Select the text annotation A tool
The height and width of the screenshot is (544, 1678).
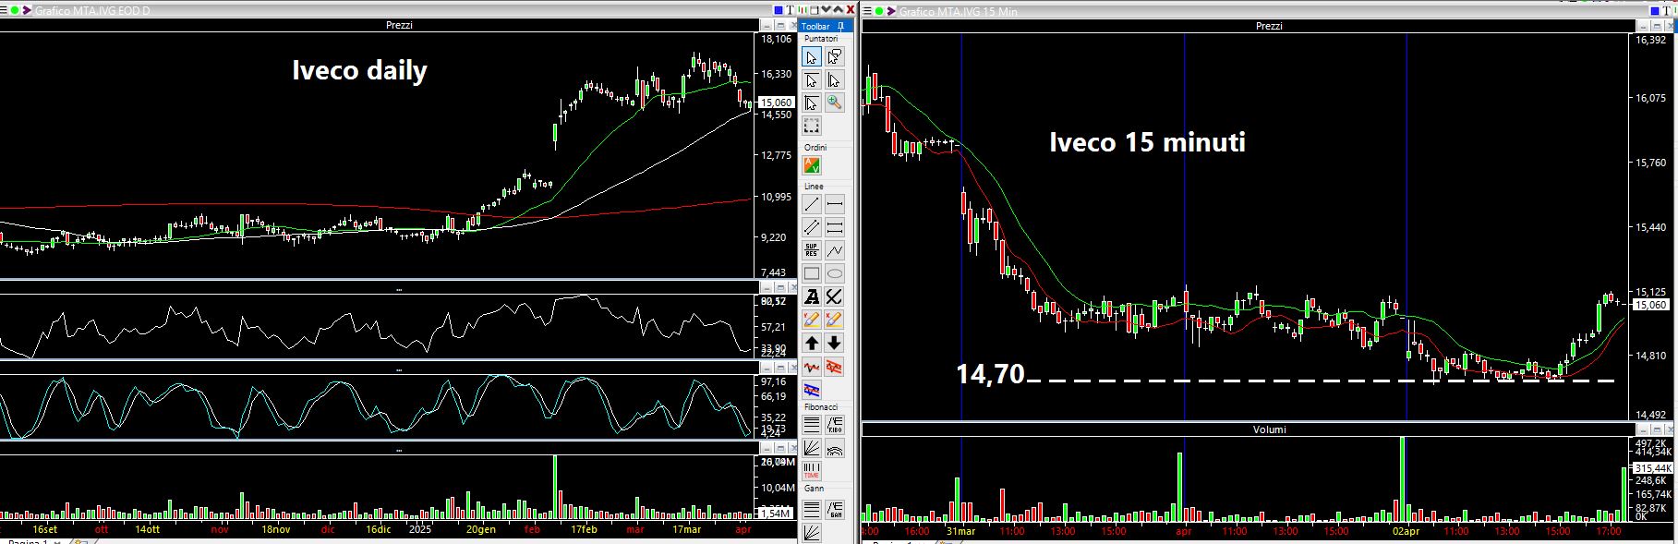[811, 296]
